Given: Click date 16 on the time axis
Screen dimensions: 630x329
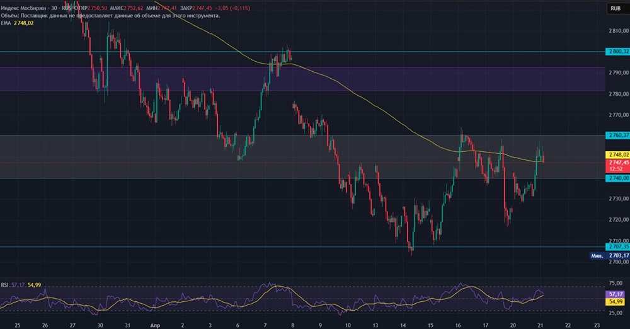Looking at the screenshot, I should click(x=458, y=325).
